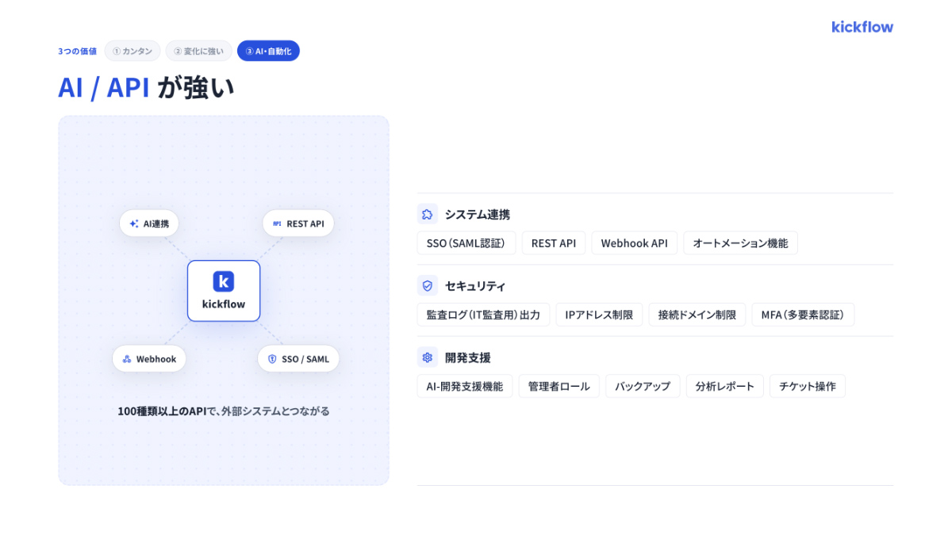Click the SSO / SAML node label

point(305,359)
